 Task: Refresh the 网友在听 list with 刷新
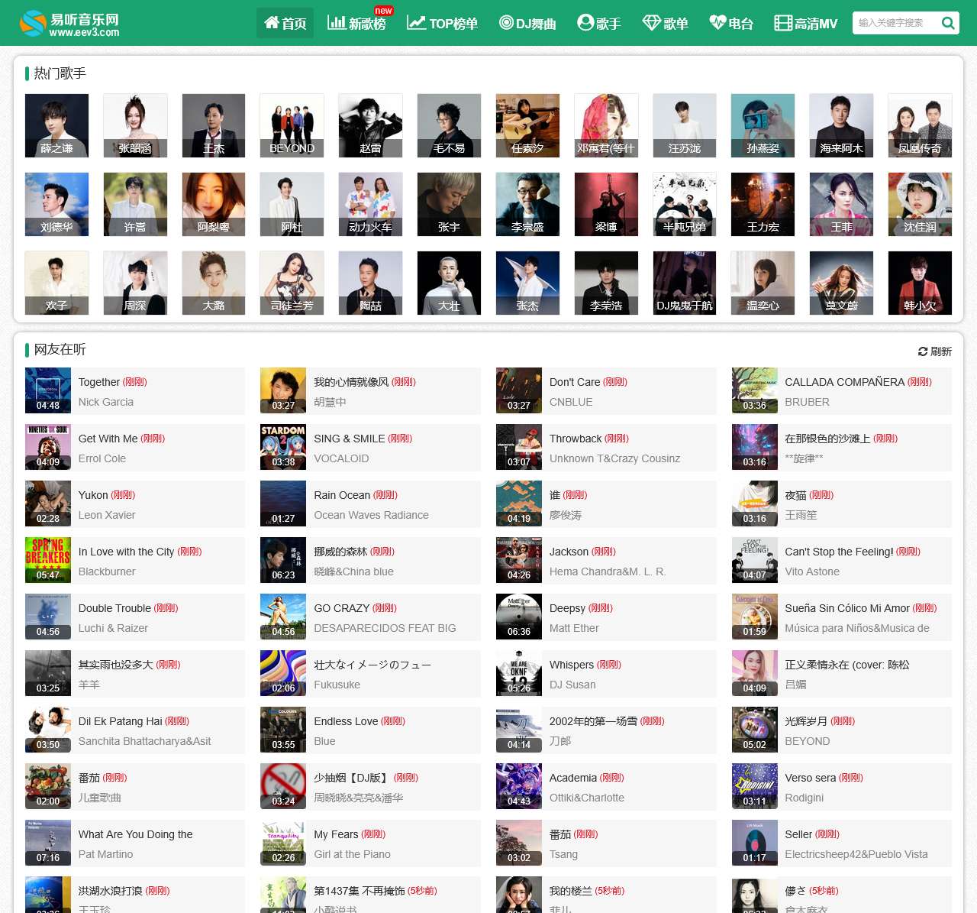click(934, 351)
